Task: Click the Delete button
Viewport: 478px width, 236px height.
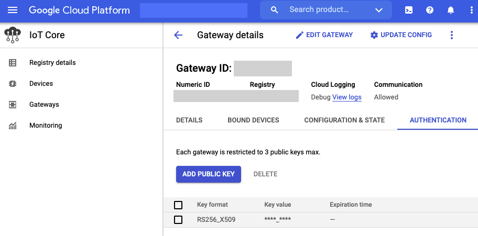Action: click(266, 174)
